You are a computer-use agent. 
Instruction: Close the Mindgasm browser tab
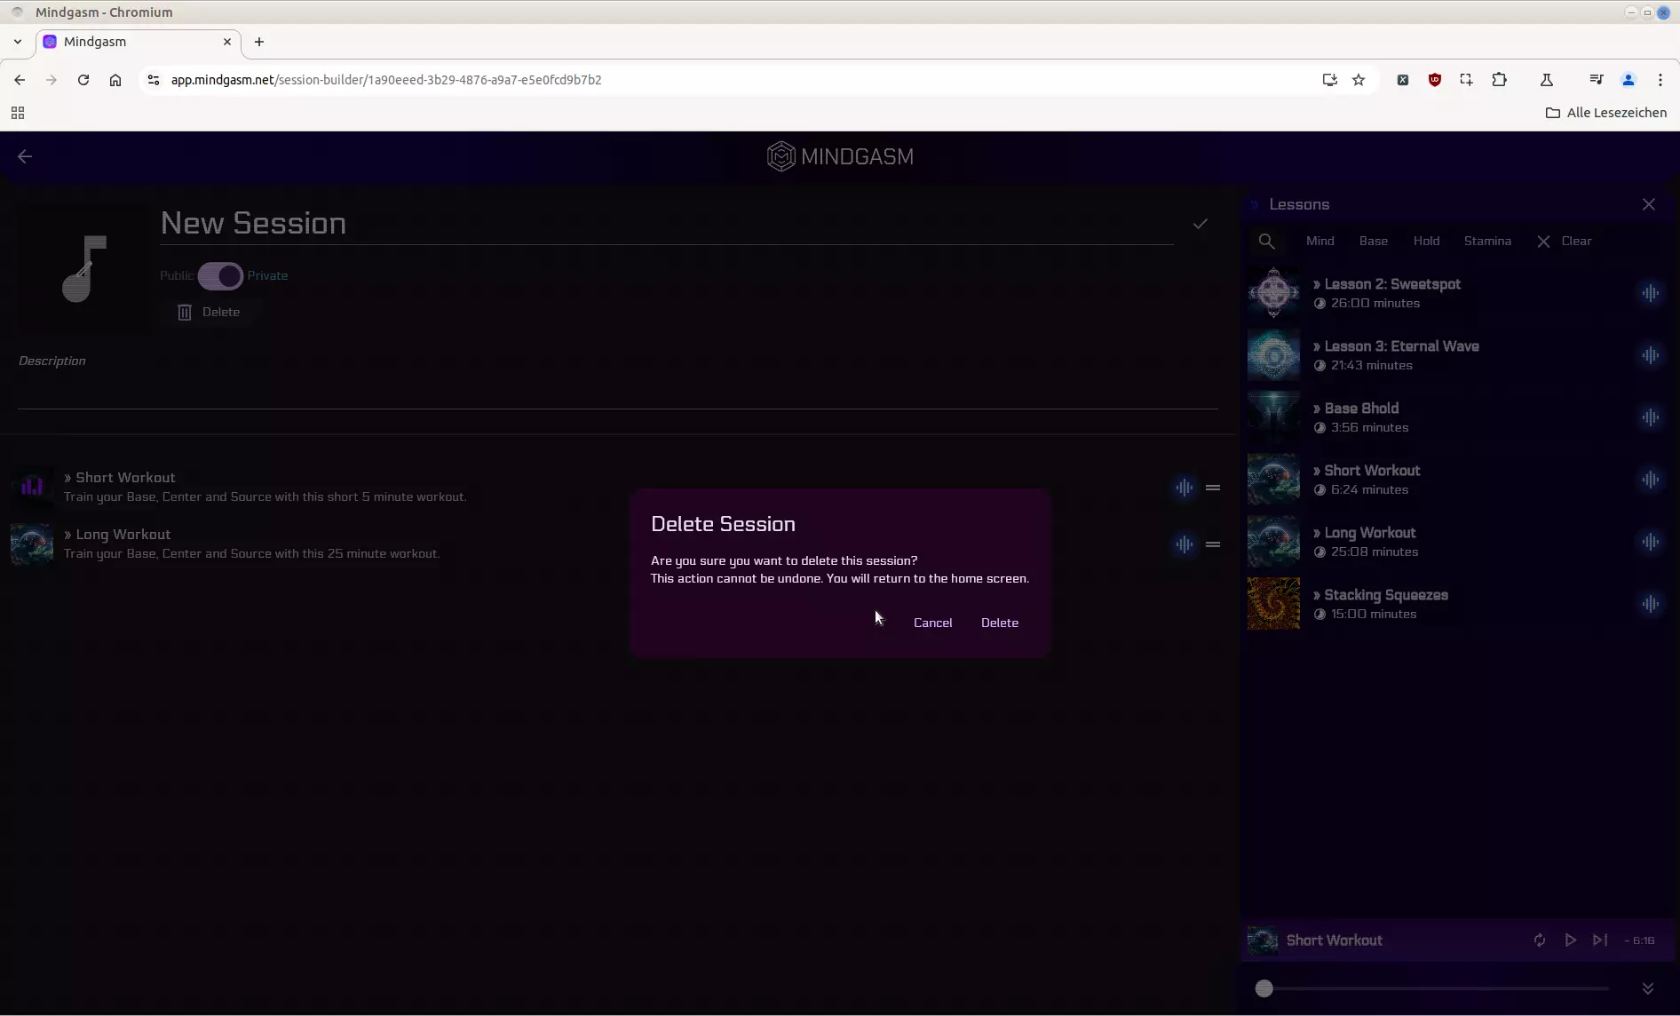pos(227,42)
